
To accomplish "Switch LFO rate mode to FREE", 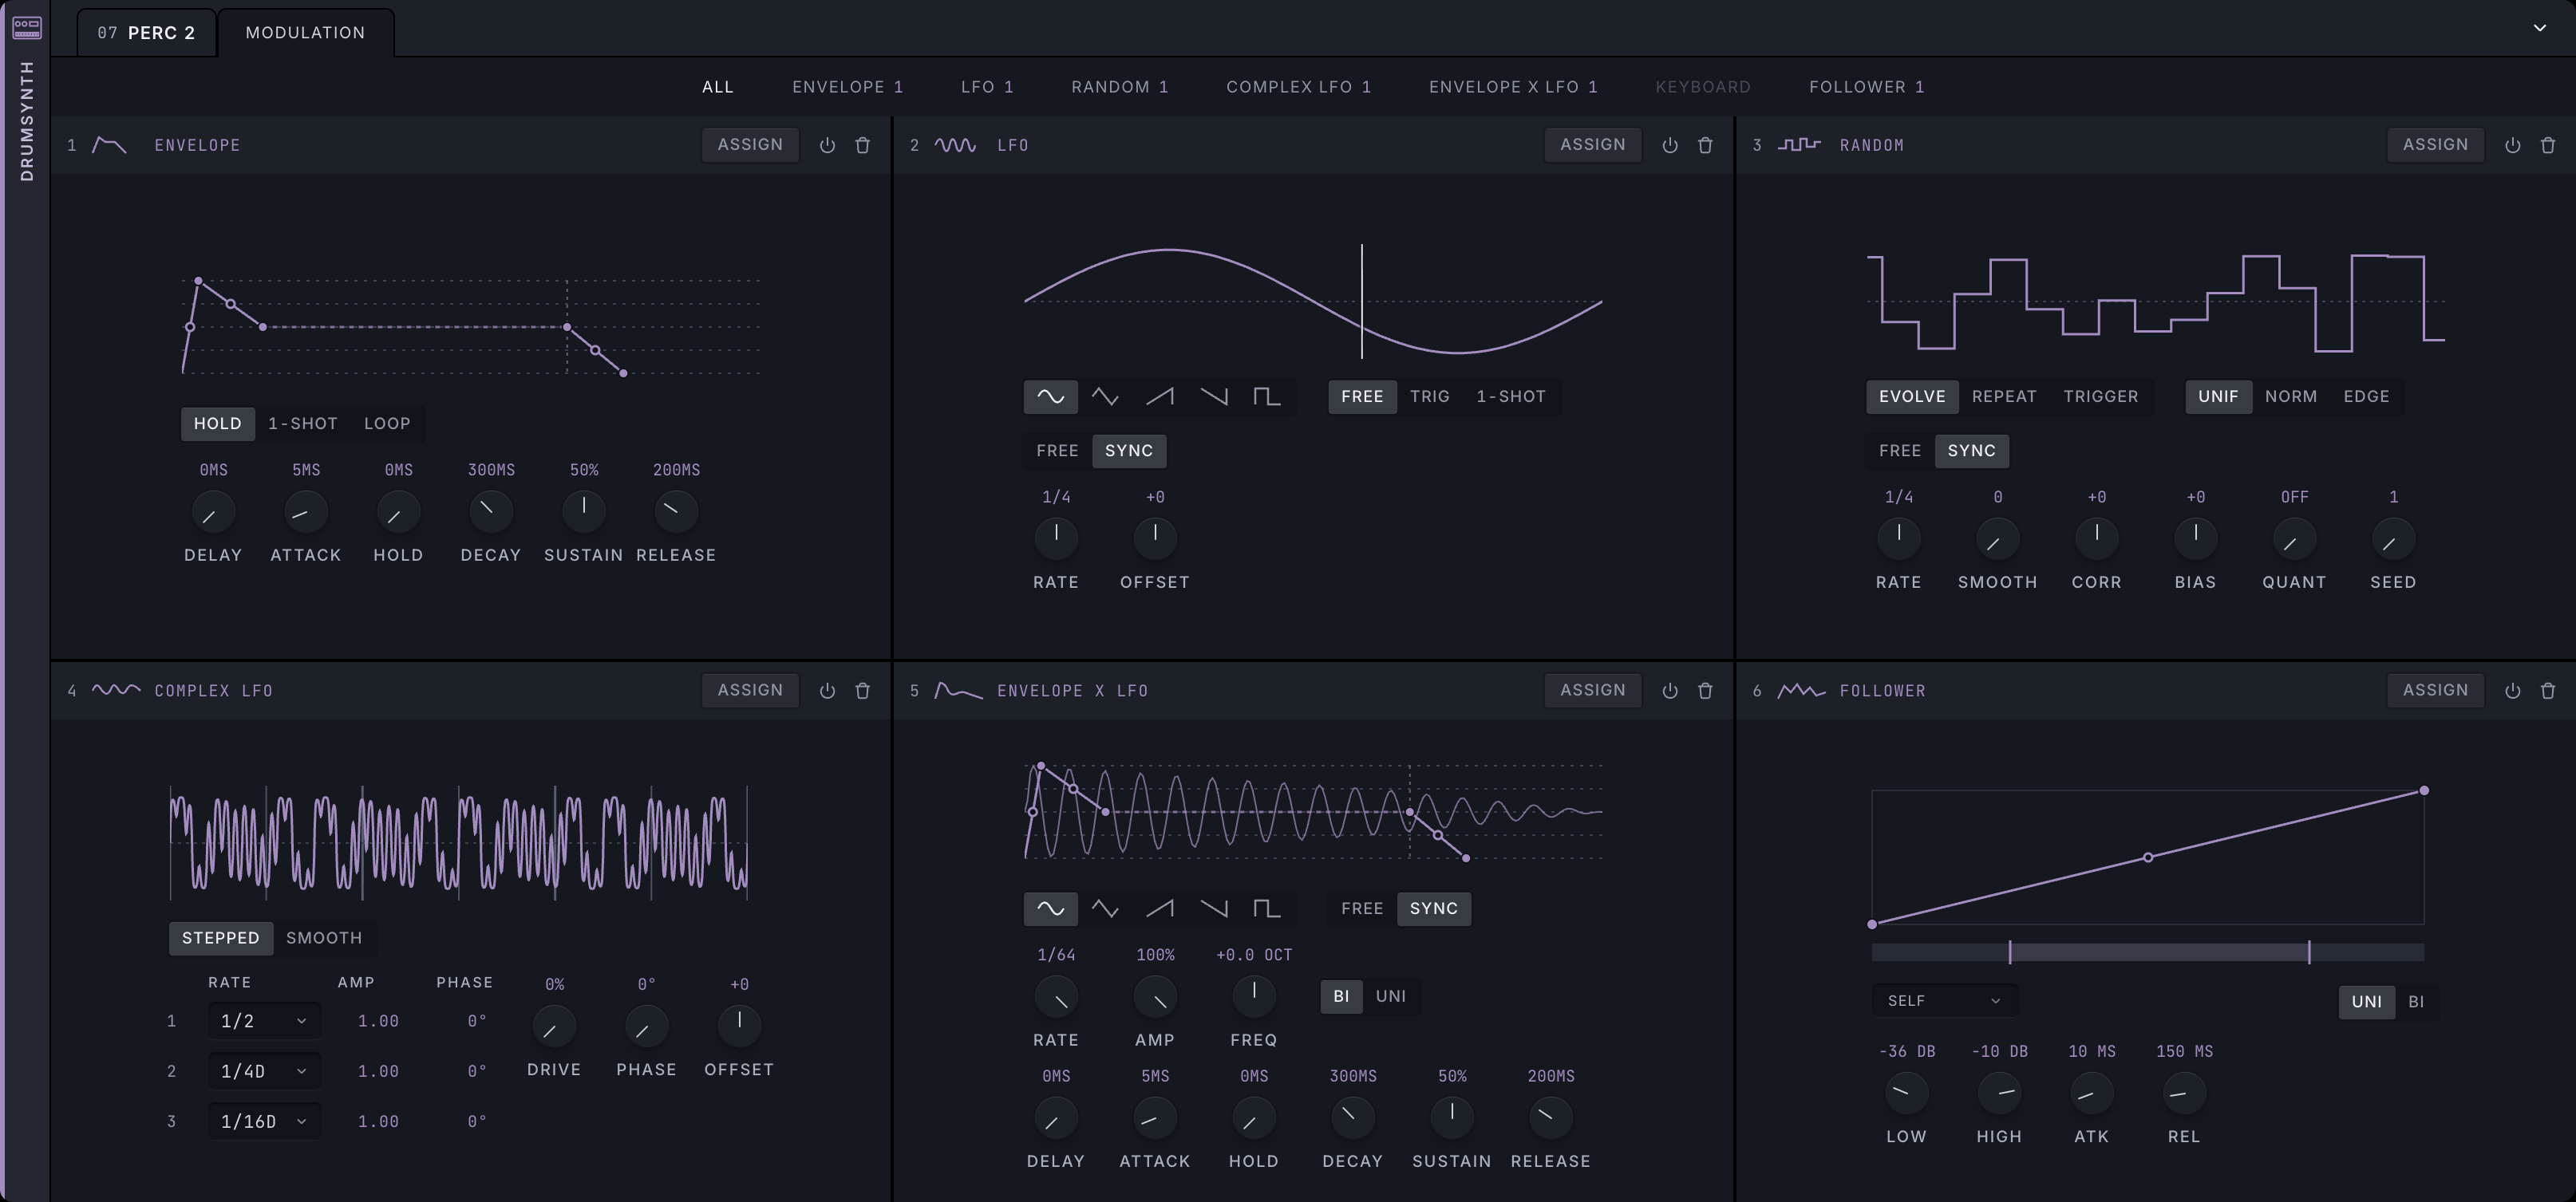I will [1057, 451].
